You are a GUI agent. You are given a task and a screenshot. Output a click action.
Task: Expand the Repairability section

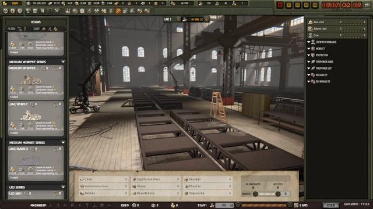coord(309,81)
